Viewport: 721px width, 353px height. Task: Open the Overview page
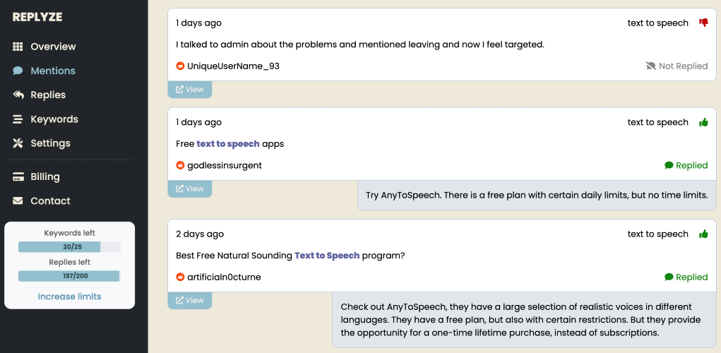click(53, 47)
